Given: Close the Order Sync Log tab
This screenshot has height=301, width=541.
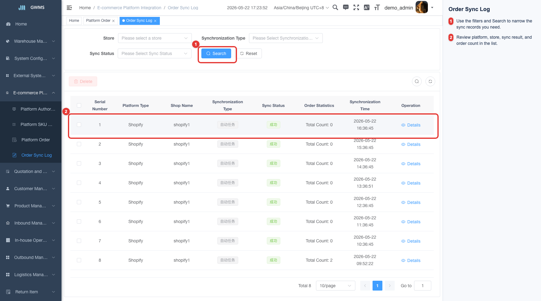Looking at the screenshot, I should tap(155, 21).
